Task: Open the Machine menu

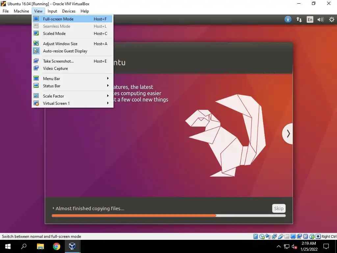Action: [21, 11]
